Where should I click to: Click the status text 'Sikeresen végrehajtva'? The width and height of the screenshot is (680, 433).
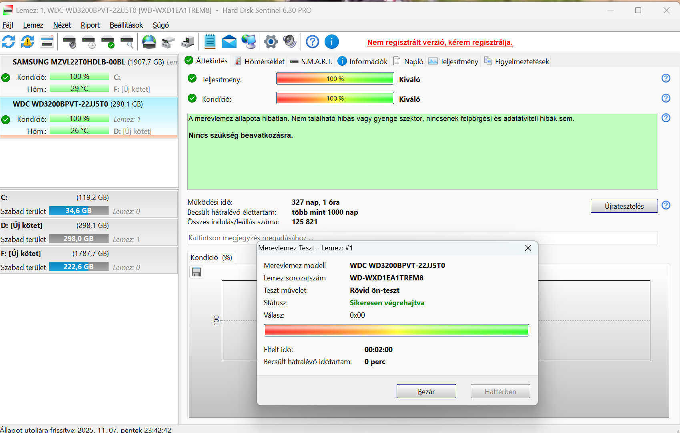pos(387,303)
